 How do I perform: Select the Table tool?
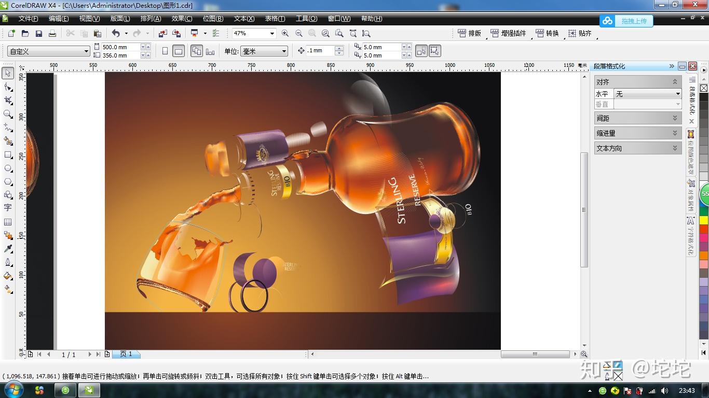(8, 222)
